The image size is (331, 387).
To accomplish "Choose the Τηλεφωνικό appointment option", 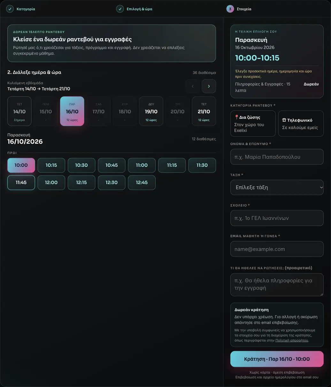I will coord(301,124).
